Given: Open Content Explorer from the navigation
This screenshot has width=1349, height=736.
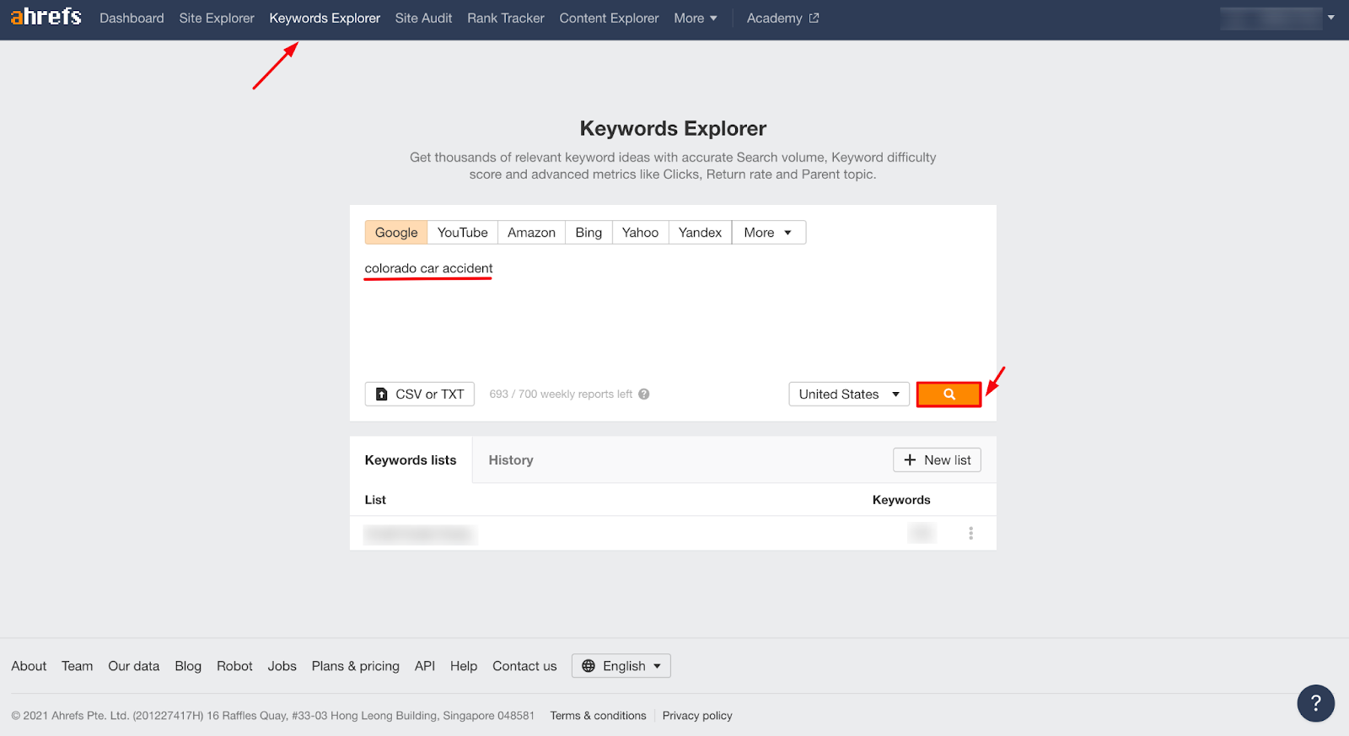Looking at the screenshot, I should (x=609, y=18).
